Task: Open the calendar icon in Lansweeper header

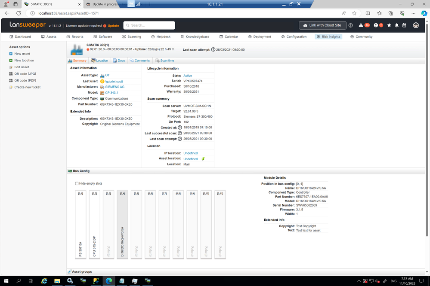Action: [404, 25]
